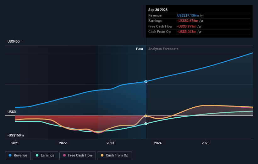Click the -US$52.676m earnings value
The image size is (258, 164).
click(188, 21)
